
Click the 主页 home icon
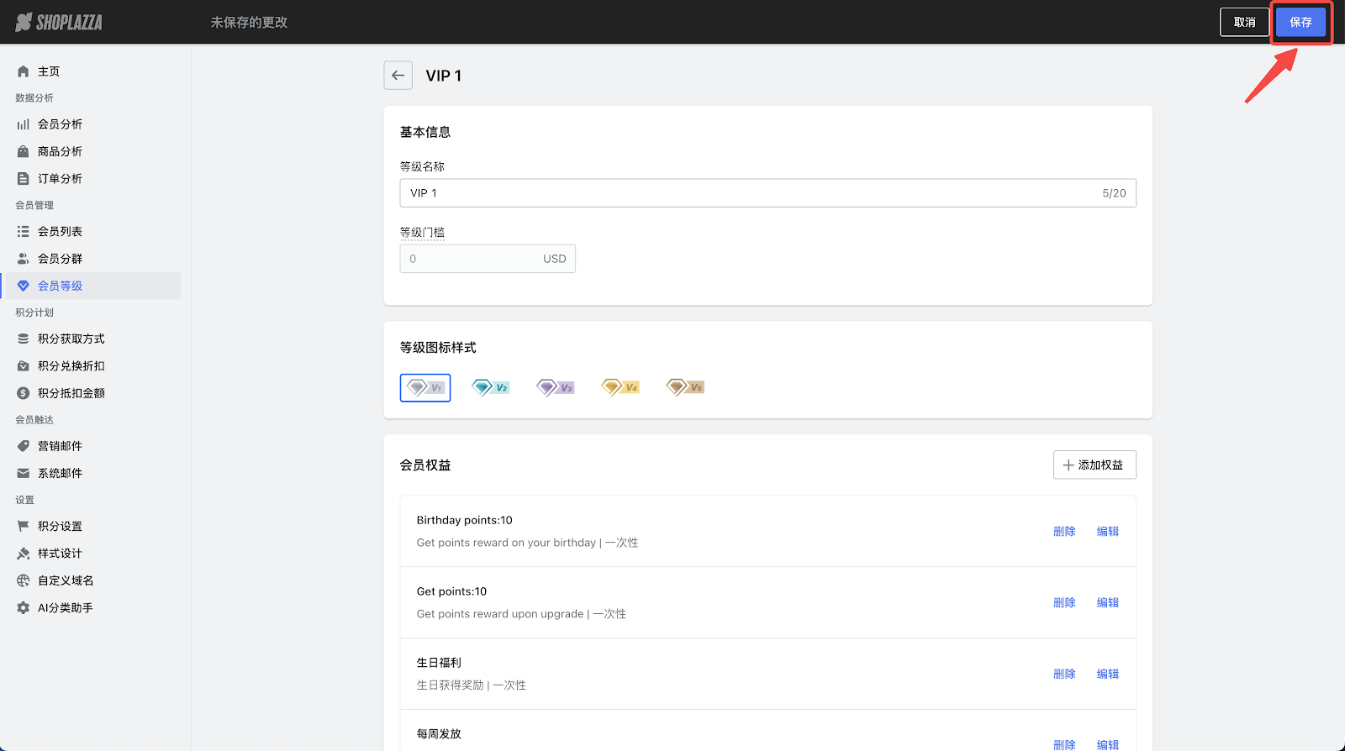click(x=24, y=71)
